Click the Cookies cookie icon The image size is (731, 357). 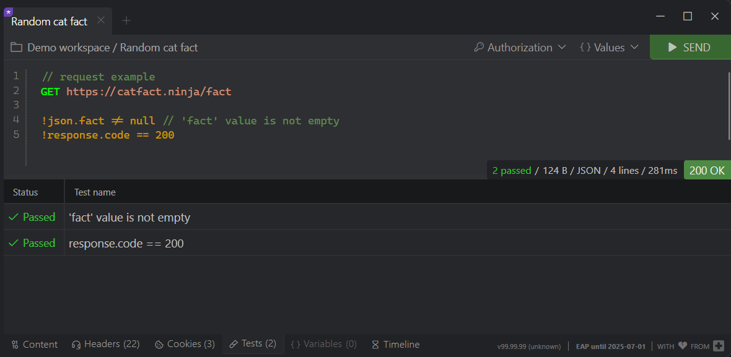[x=159, y=345]
